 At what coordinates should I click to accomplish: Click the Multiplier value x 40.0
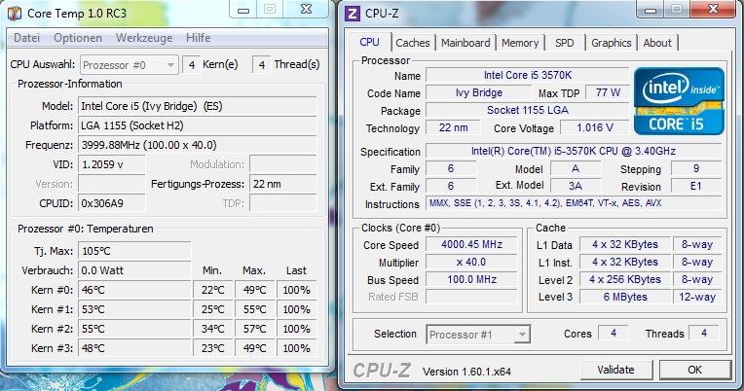(x=471, y=262)
